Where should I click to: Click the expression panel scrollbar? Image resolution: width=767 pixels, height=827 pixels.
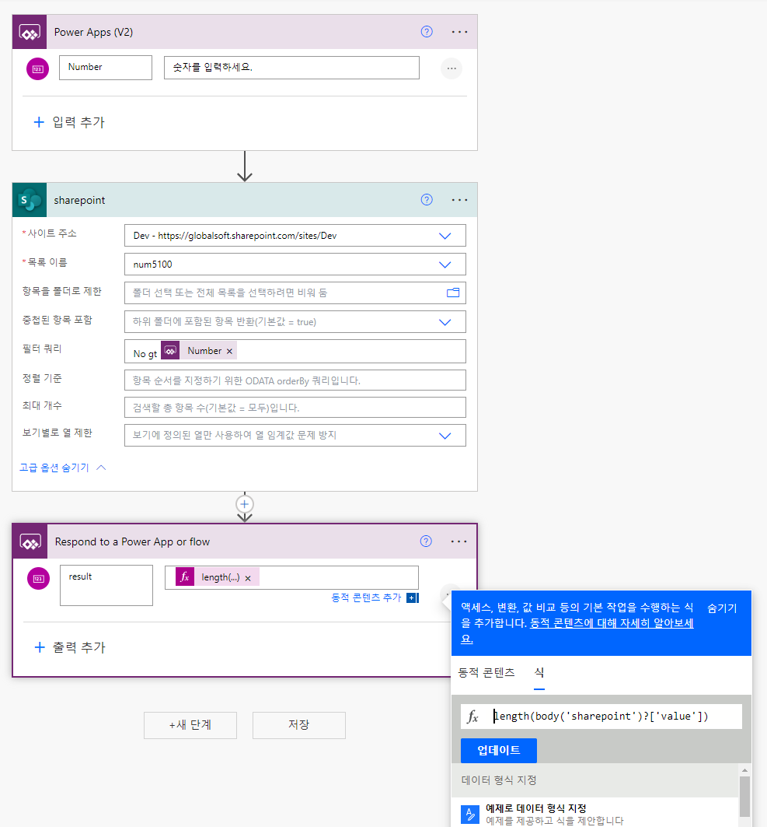(x=745, y=797)
